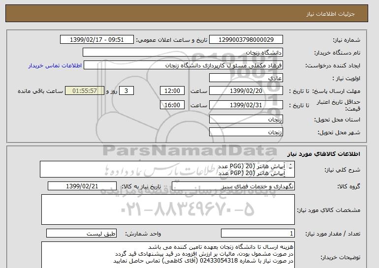The width and height of the screenshot is (379, 268).
Task: Click the شماره نیاز field 1299003798000029
Action: [246, 40]
